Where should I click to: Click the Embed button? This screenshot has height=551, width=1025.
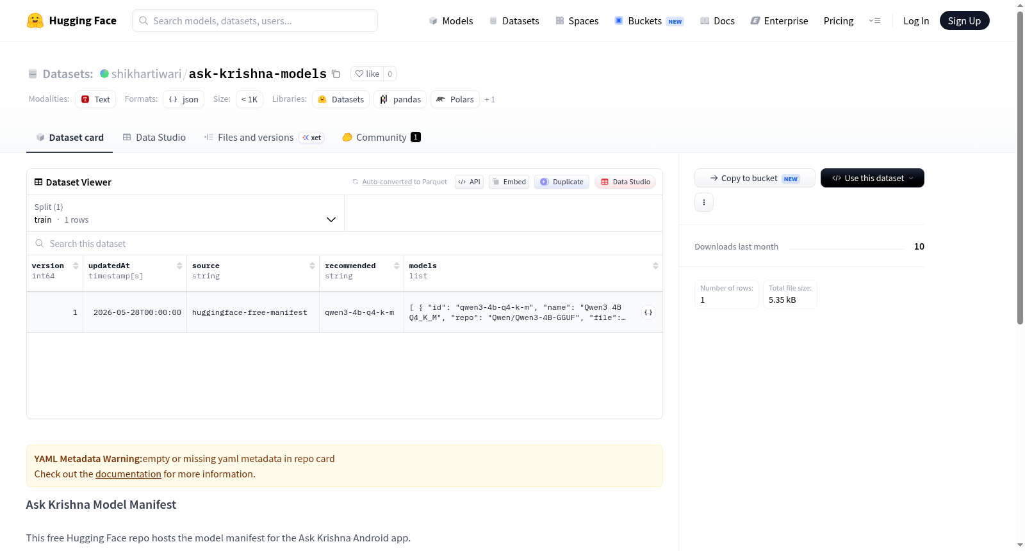(x=509, y=182)
